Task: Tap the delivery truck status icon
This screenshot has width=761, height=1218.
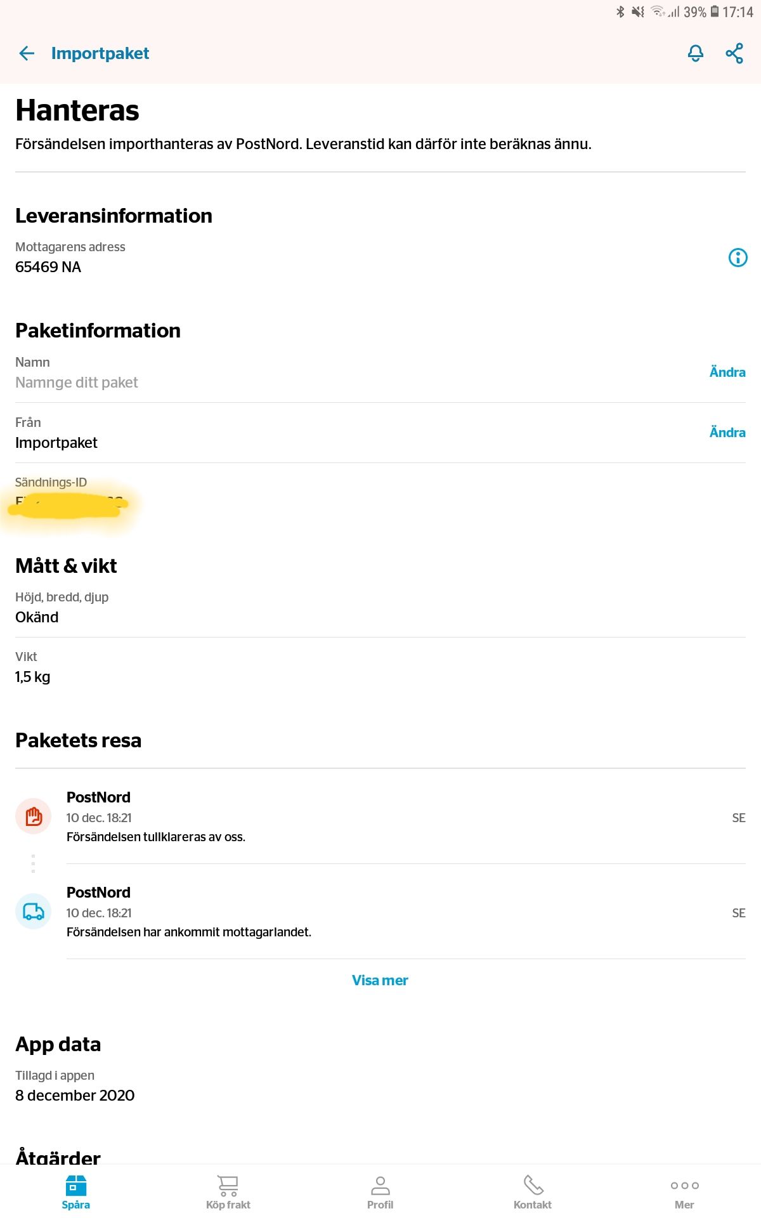Action: click(33, 912)
